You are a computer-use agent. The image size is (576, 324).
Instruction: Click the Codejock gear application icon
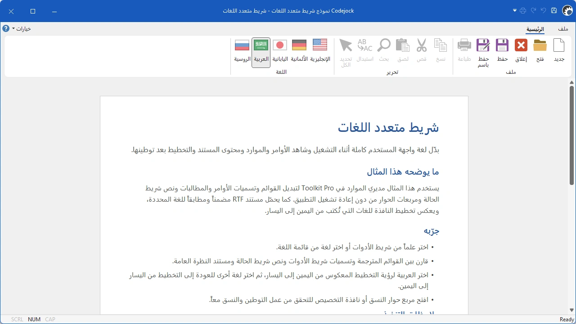point(567,11)
